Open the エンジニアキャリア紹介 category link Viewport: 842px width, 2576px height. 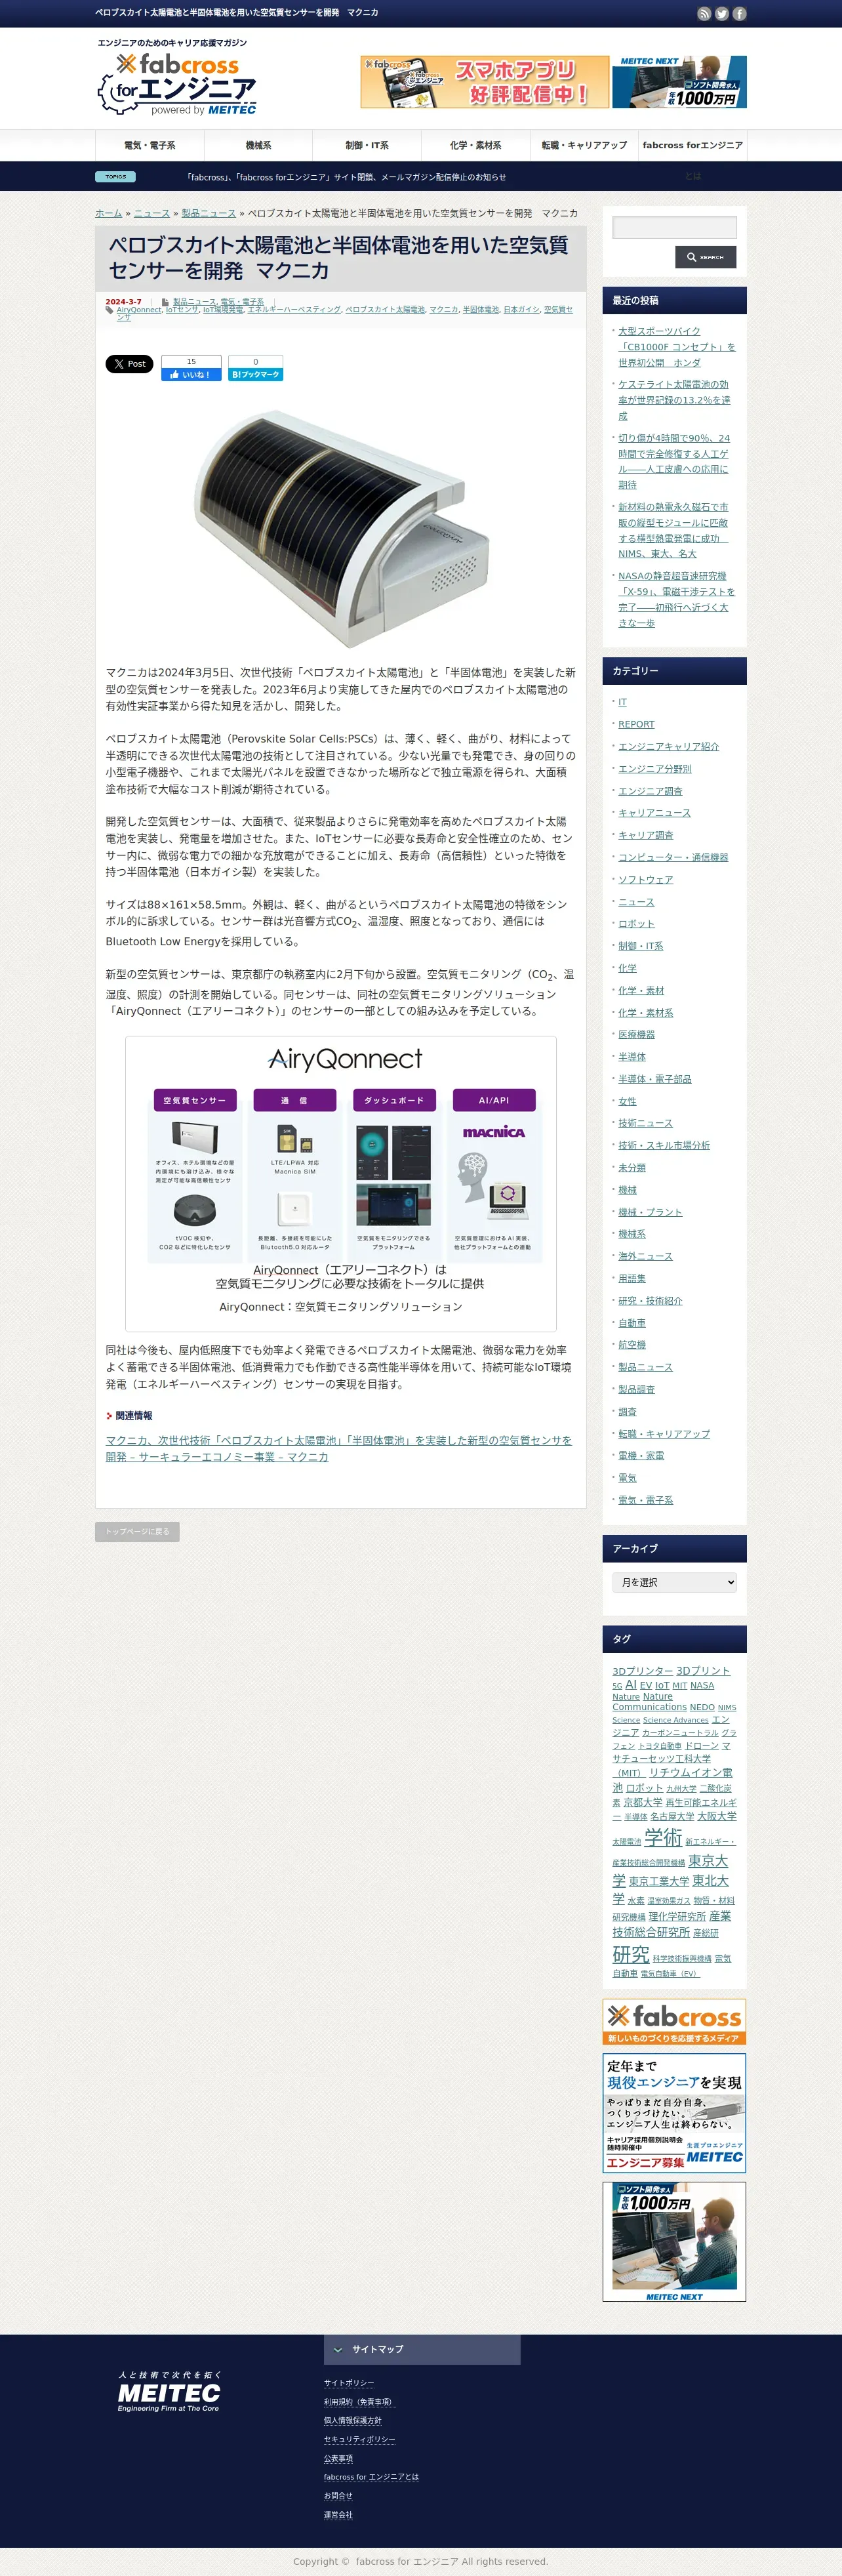pos(669,746)
